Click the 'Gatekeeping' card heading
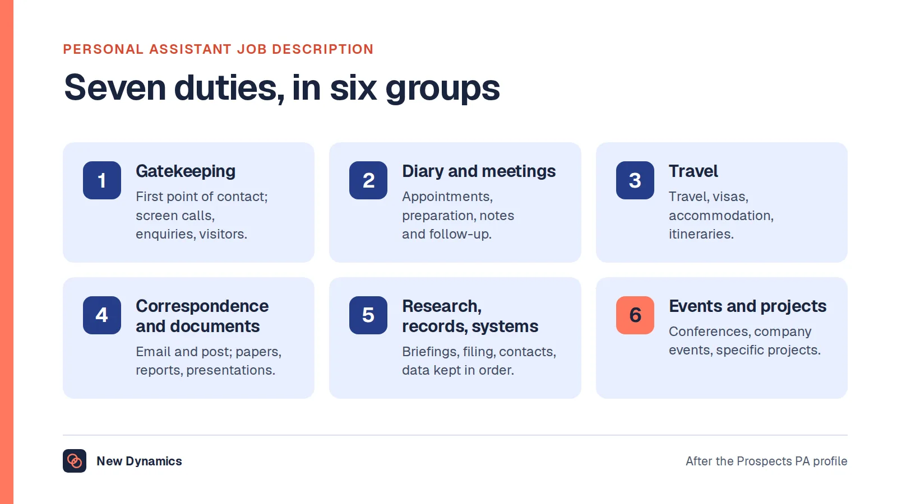 [x=186, y=171]
